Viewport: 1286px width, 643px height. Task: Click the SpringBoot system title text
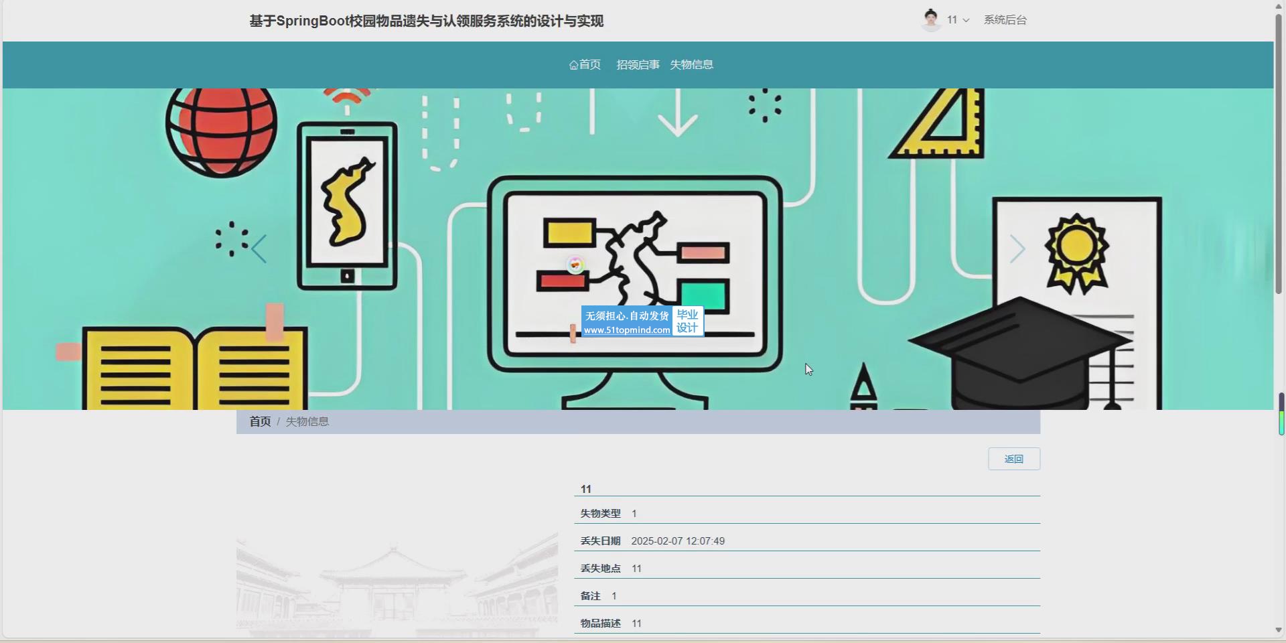(x=426, y=21)
